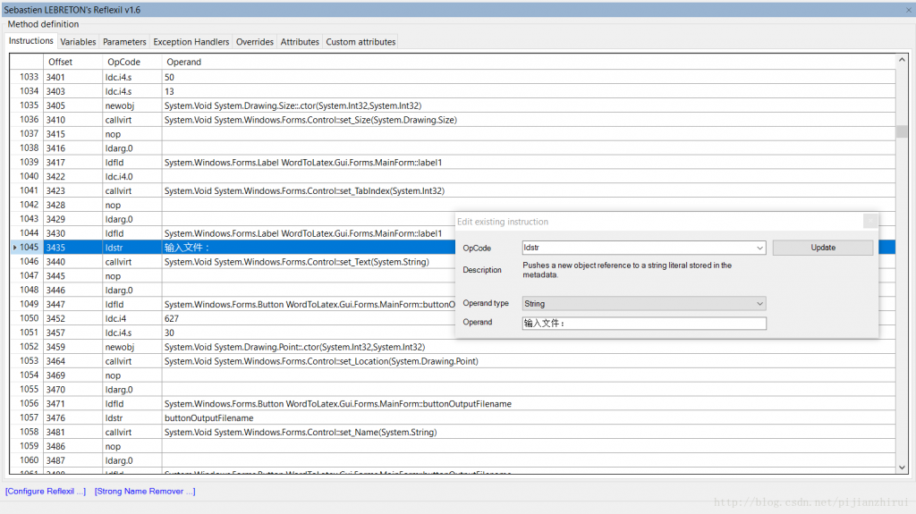Open Configure Reflexil link

[46, 492]
